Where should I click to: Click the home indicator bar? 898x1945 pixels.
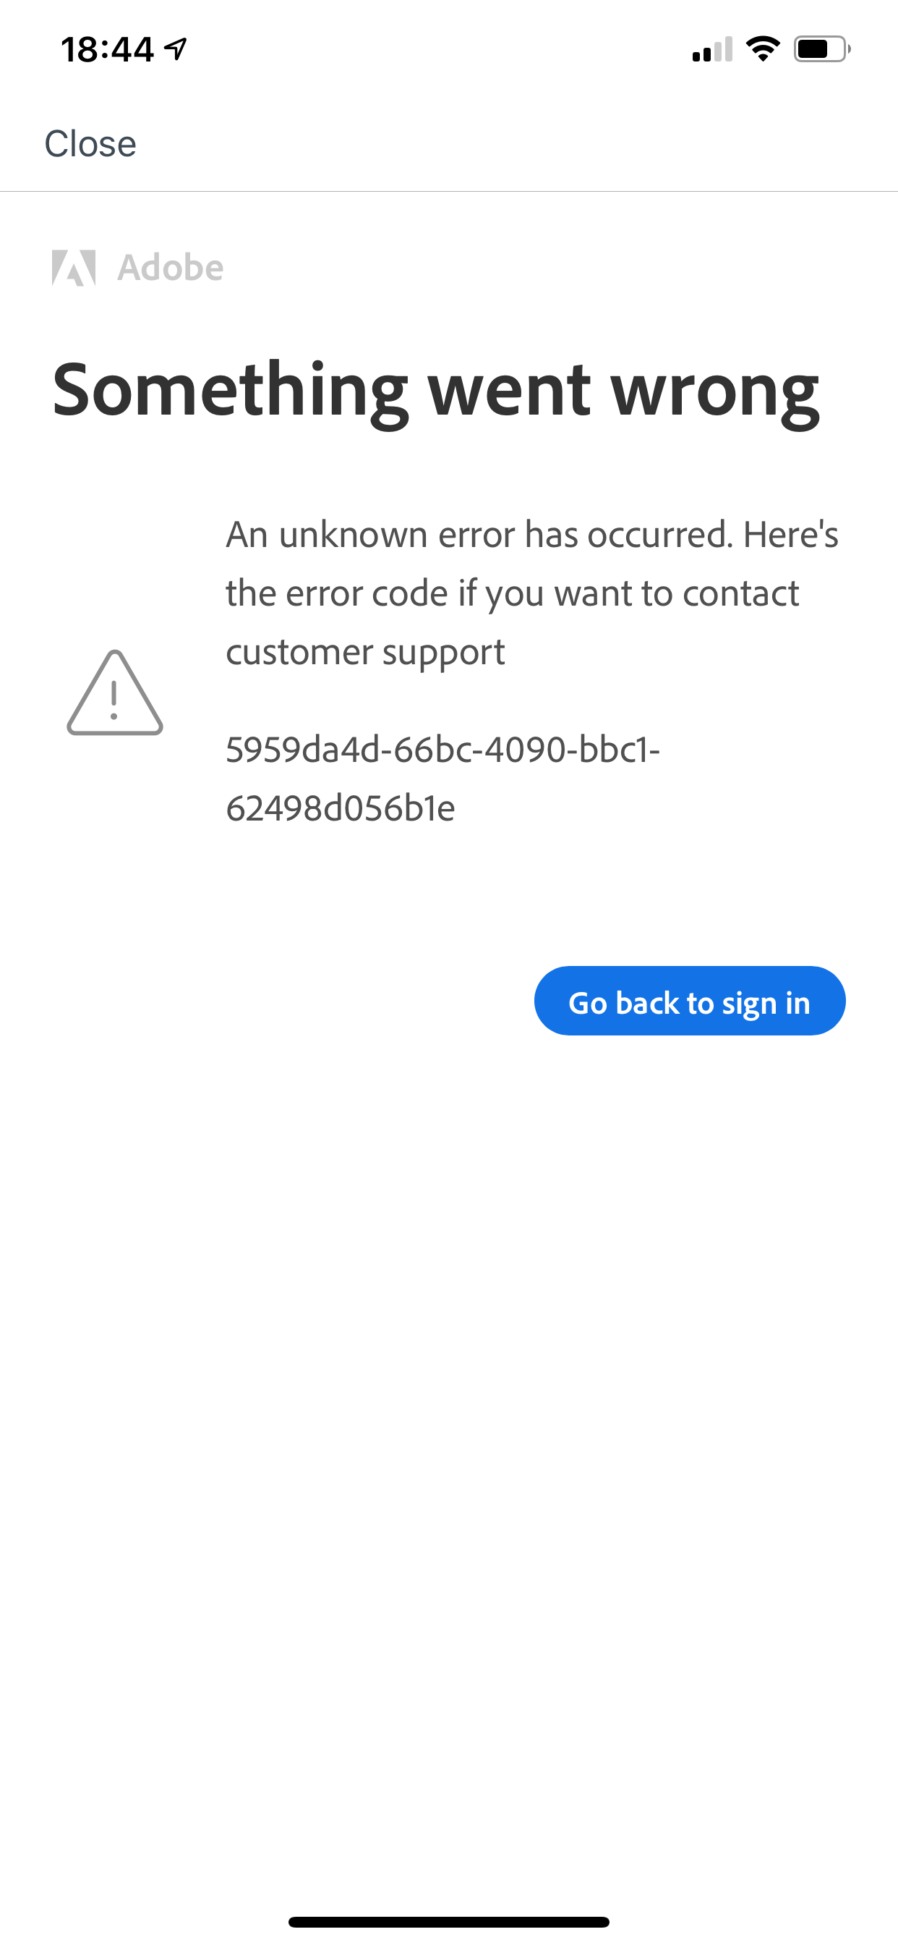(449, 1922)
